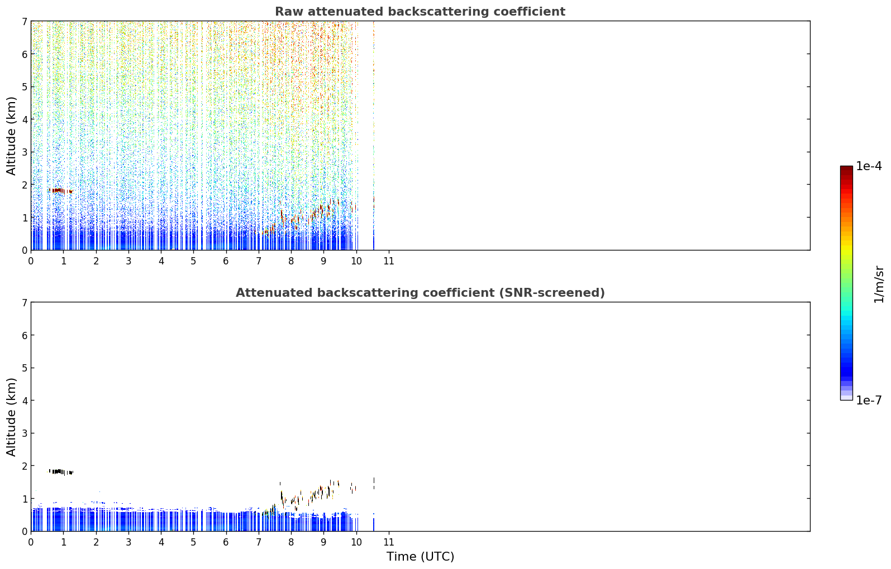Click the 1e-4 colorbar maximum label
The width and height of the screenshot is (891, 569).
(x=869, y=166)
